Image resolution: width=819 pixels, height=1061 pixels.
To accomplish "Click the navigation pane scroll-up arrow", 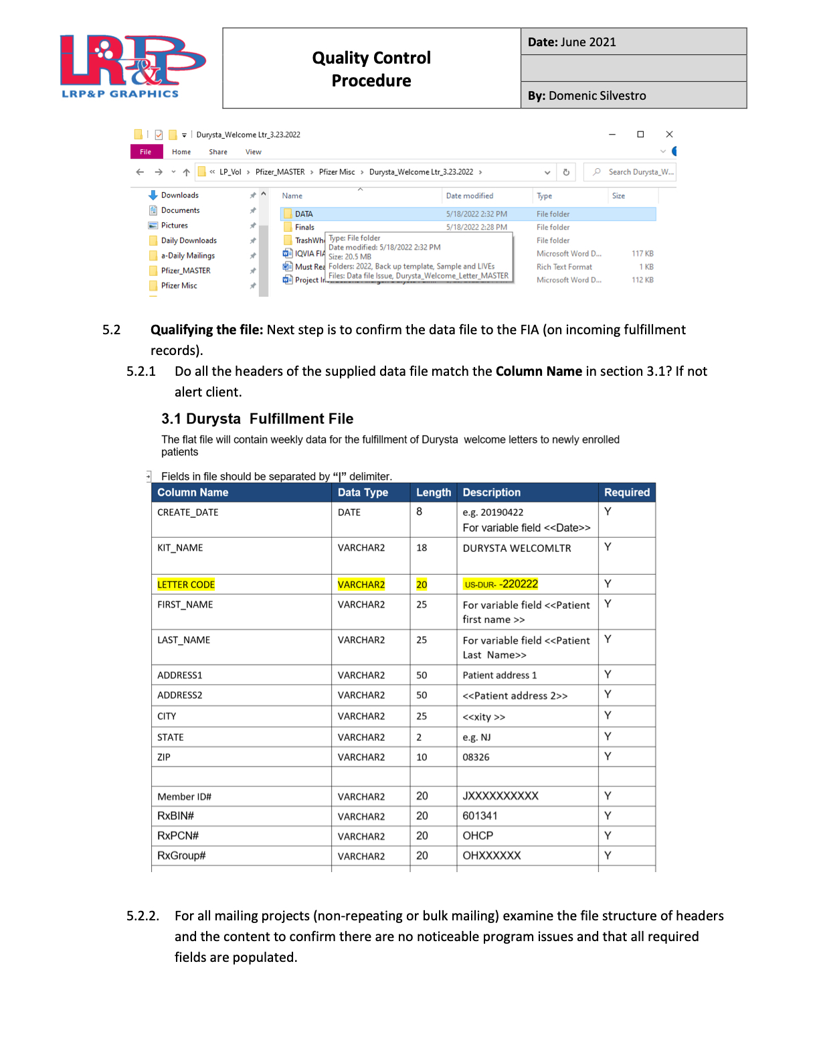I will pyautogui.click(x=264, y=194).
